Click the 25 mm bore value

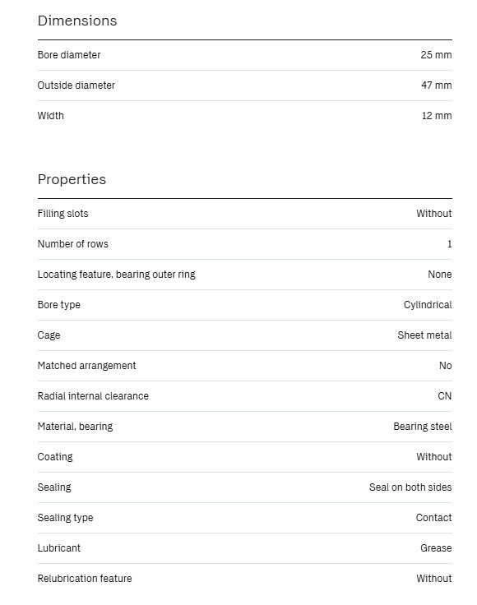pos(436,55)
